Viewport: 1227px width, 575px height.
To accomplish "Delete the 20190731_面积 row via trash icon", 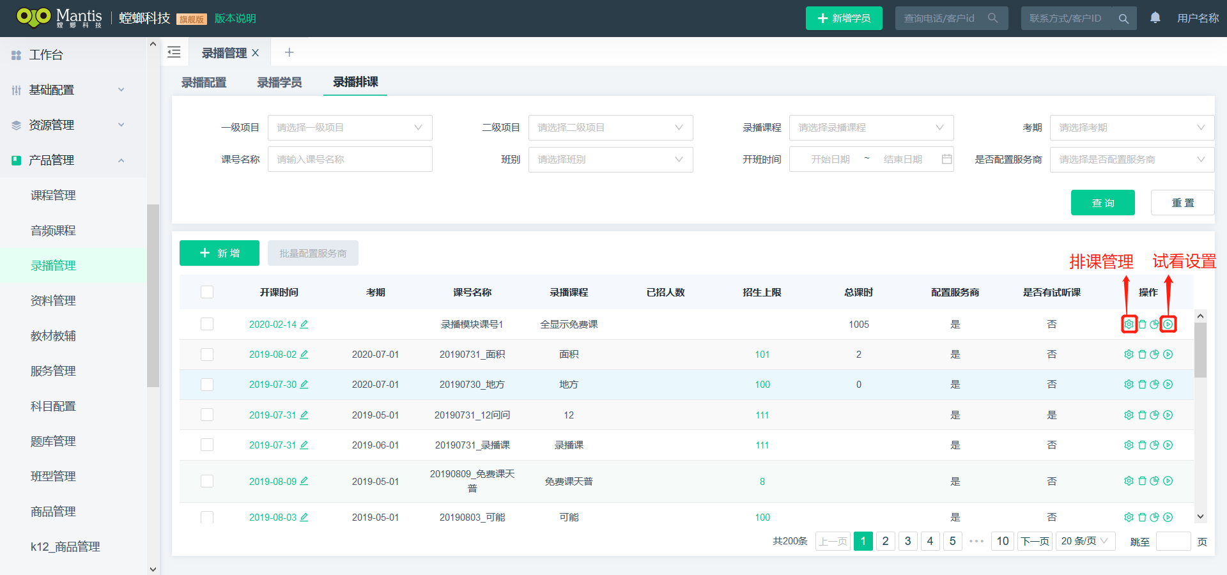I will [x=1142, y=355].
